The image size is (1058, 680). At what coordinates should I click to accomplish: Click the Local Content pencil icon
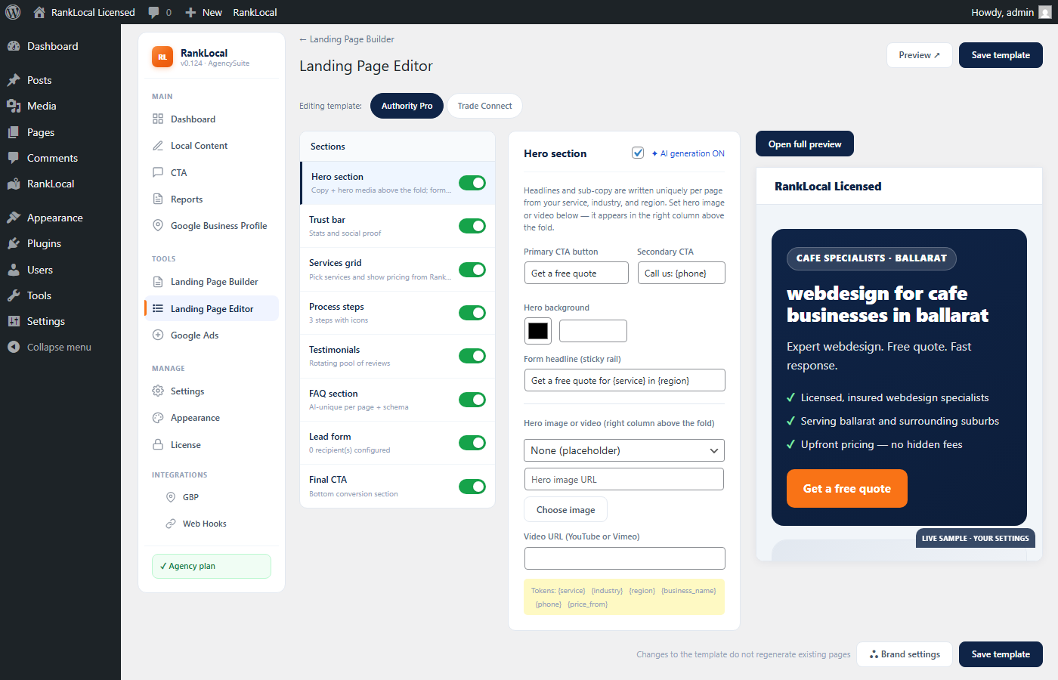click(158, 145)
